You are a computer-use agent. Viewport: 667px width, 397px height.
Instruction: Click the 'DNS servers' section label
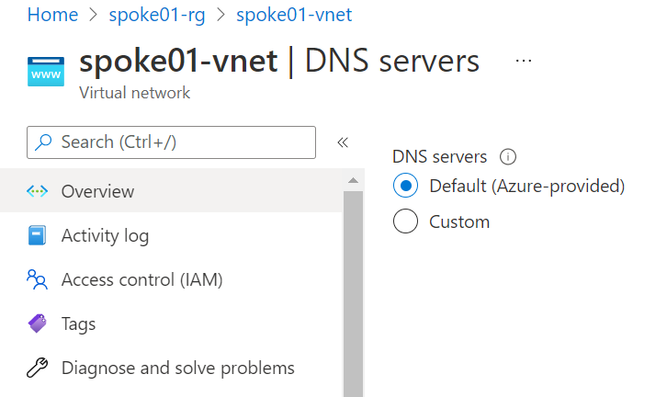pos(439,156)
